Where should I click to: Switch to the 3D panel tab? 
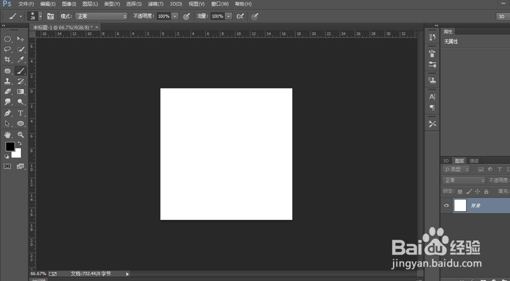pos(446,161)
